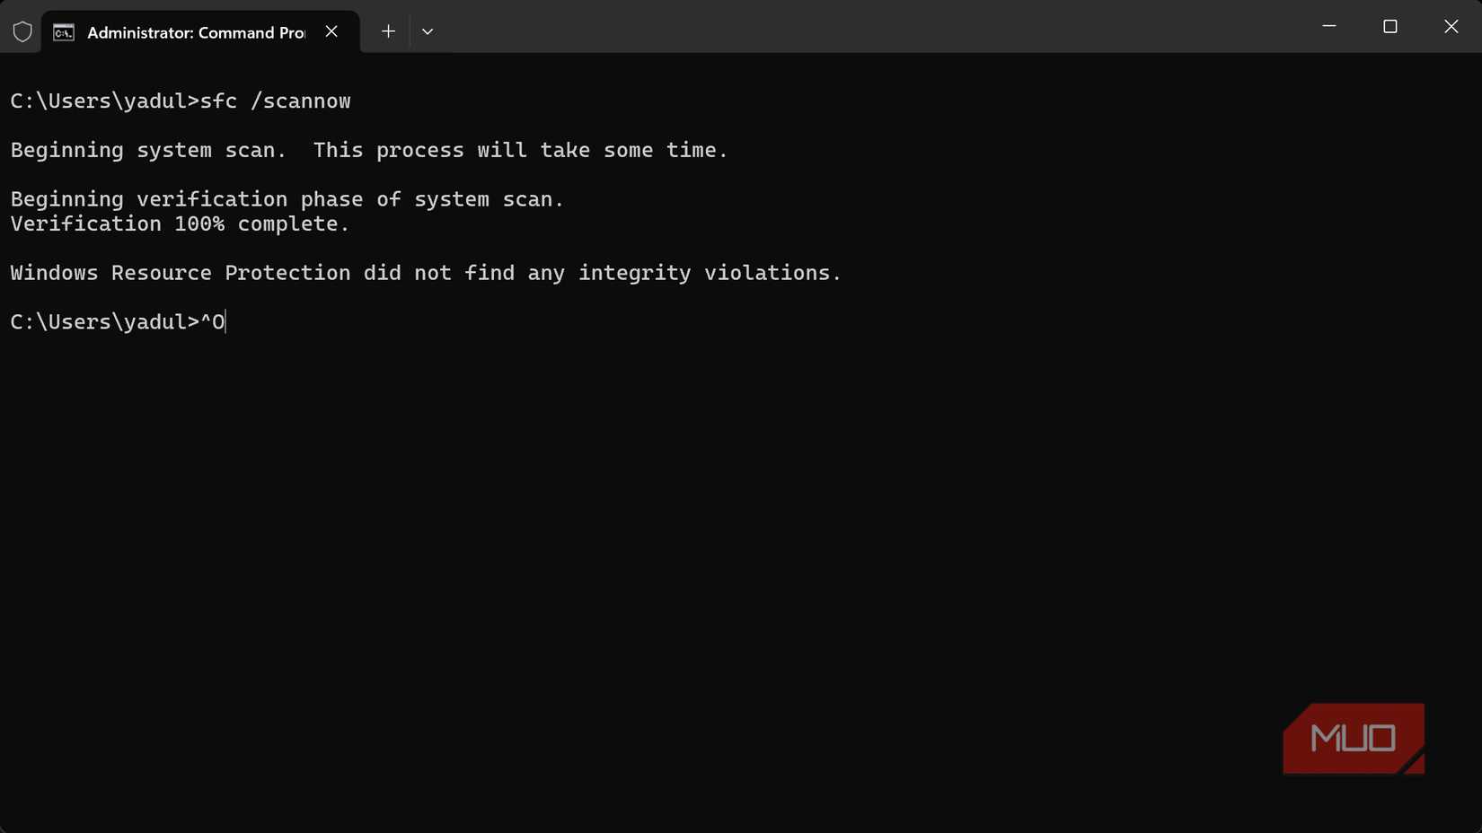Click the '^O' characters at the prompt
This screenshot has height=833, width=1482.
click(x=213, y=322)
